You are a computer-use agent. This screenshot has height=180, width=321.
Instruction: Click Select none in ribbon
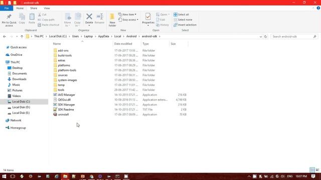pos(183,19)
